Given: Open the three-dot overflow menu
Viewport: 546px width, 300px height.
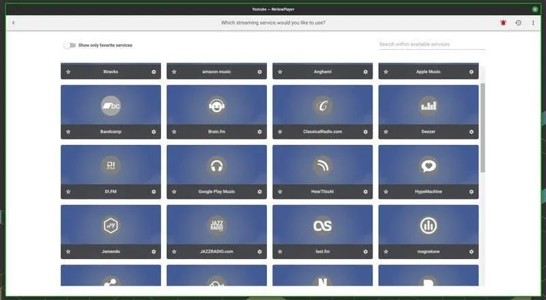Looking at the screenshot, I should (x=532, y=23).
